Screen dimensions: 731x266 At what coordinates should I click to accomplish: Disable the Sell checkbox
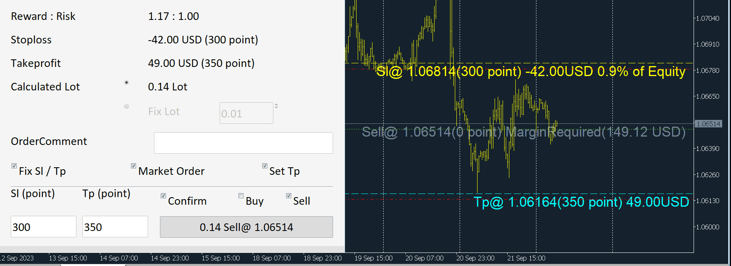(x=289, y=196)
